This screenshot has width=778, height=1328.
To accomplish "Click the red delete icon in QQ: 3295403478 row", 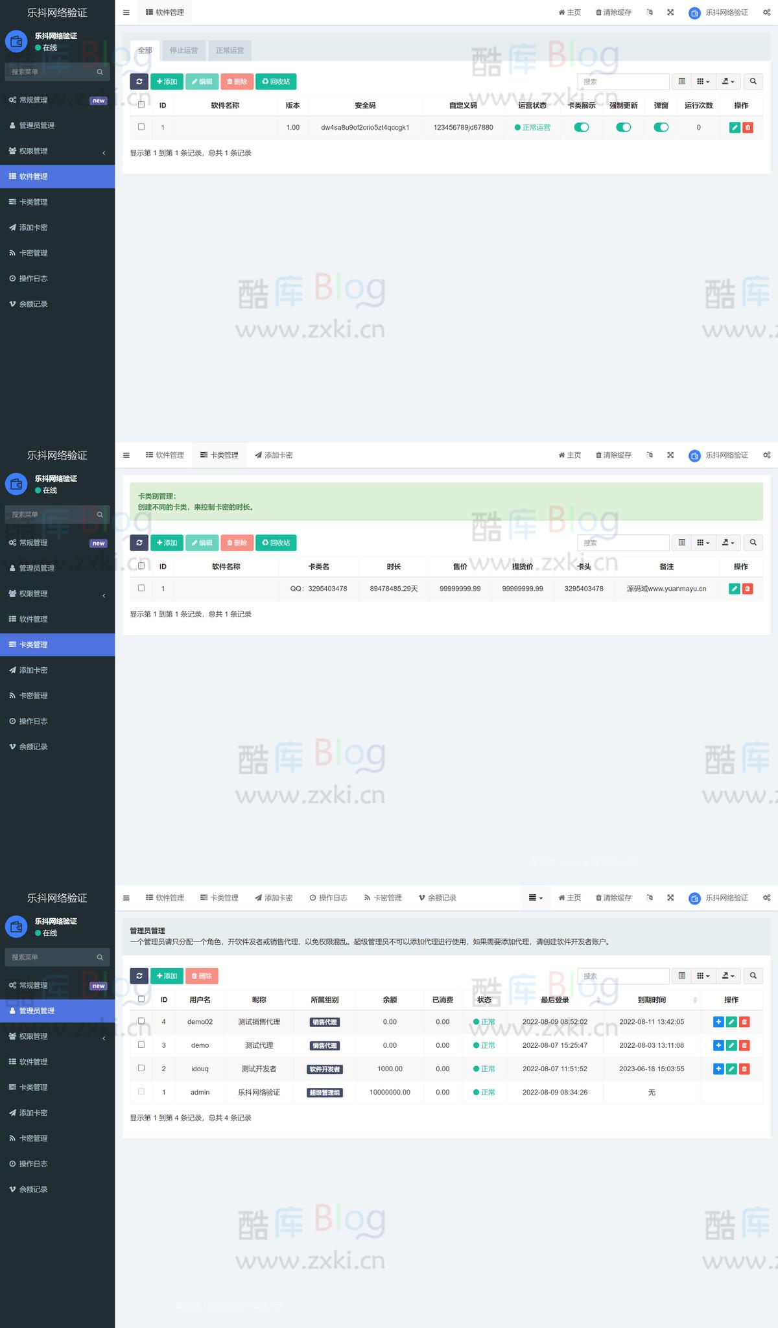I will tap(748, 588).
